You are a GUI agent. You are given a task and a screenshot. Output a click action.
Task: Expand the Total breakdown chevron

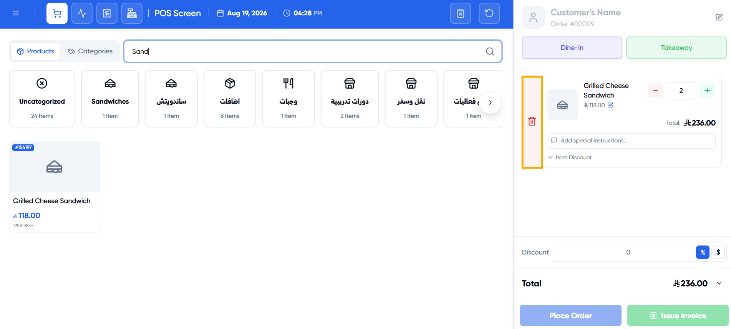[719, 283]
